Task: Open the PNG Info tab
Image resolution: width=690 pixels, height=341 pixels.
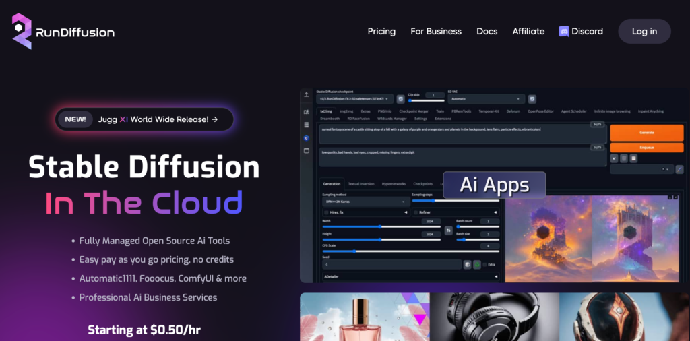Action: click(x=385, y=111)
